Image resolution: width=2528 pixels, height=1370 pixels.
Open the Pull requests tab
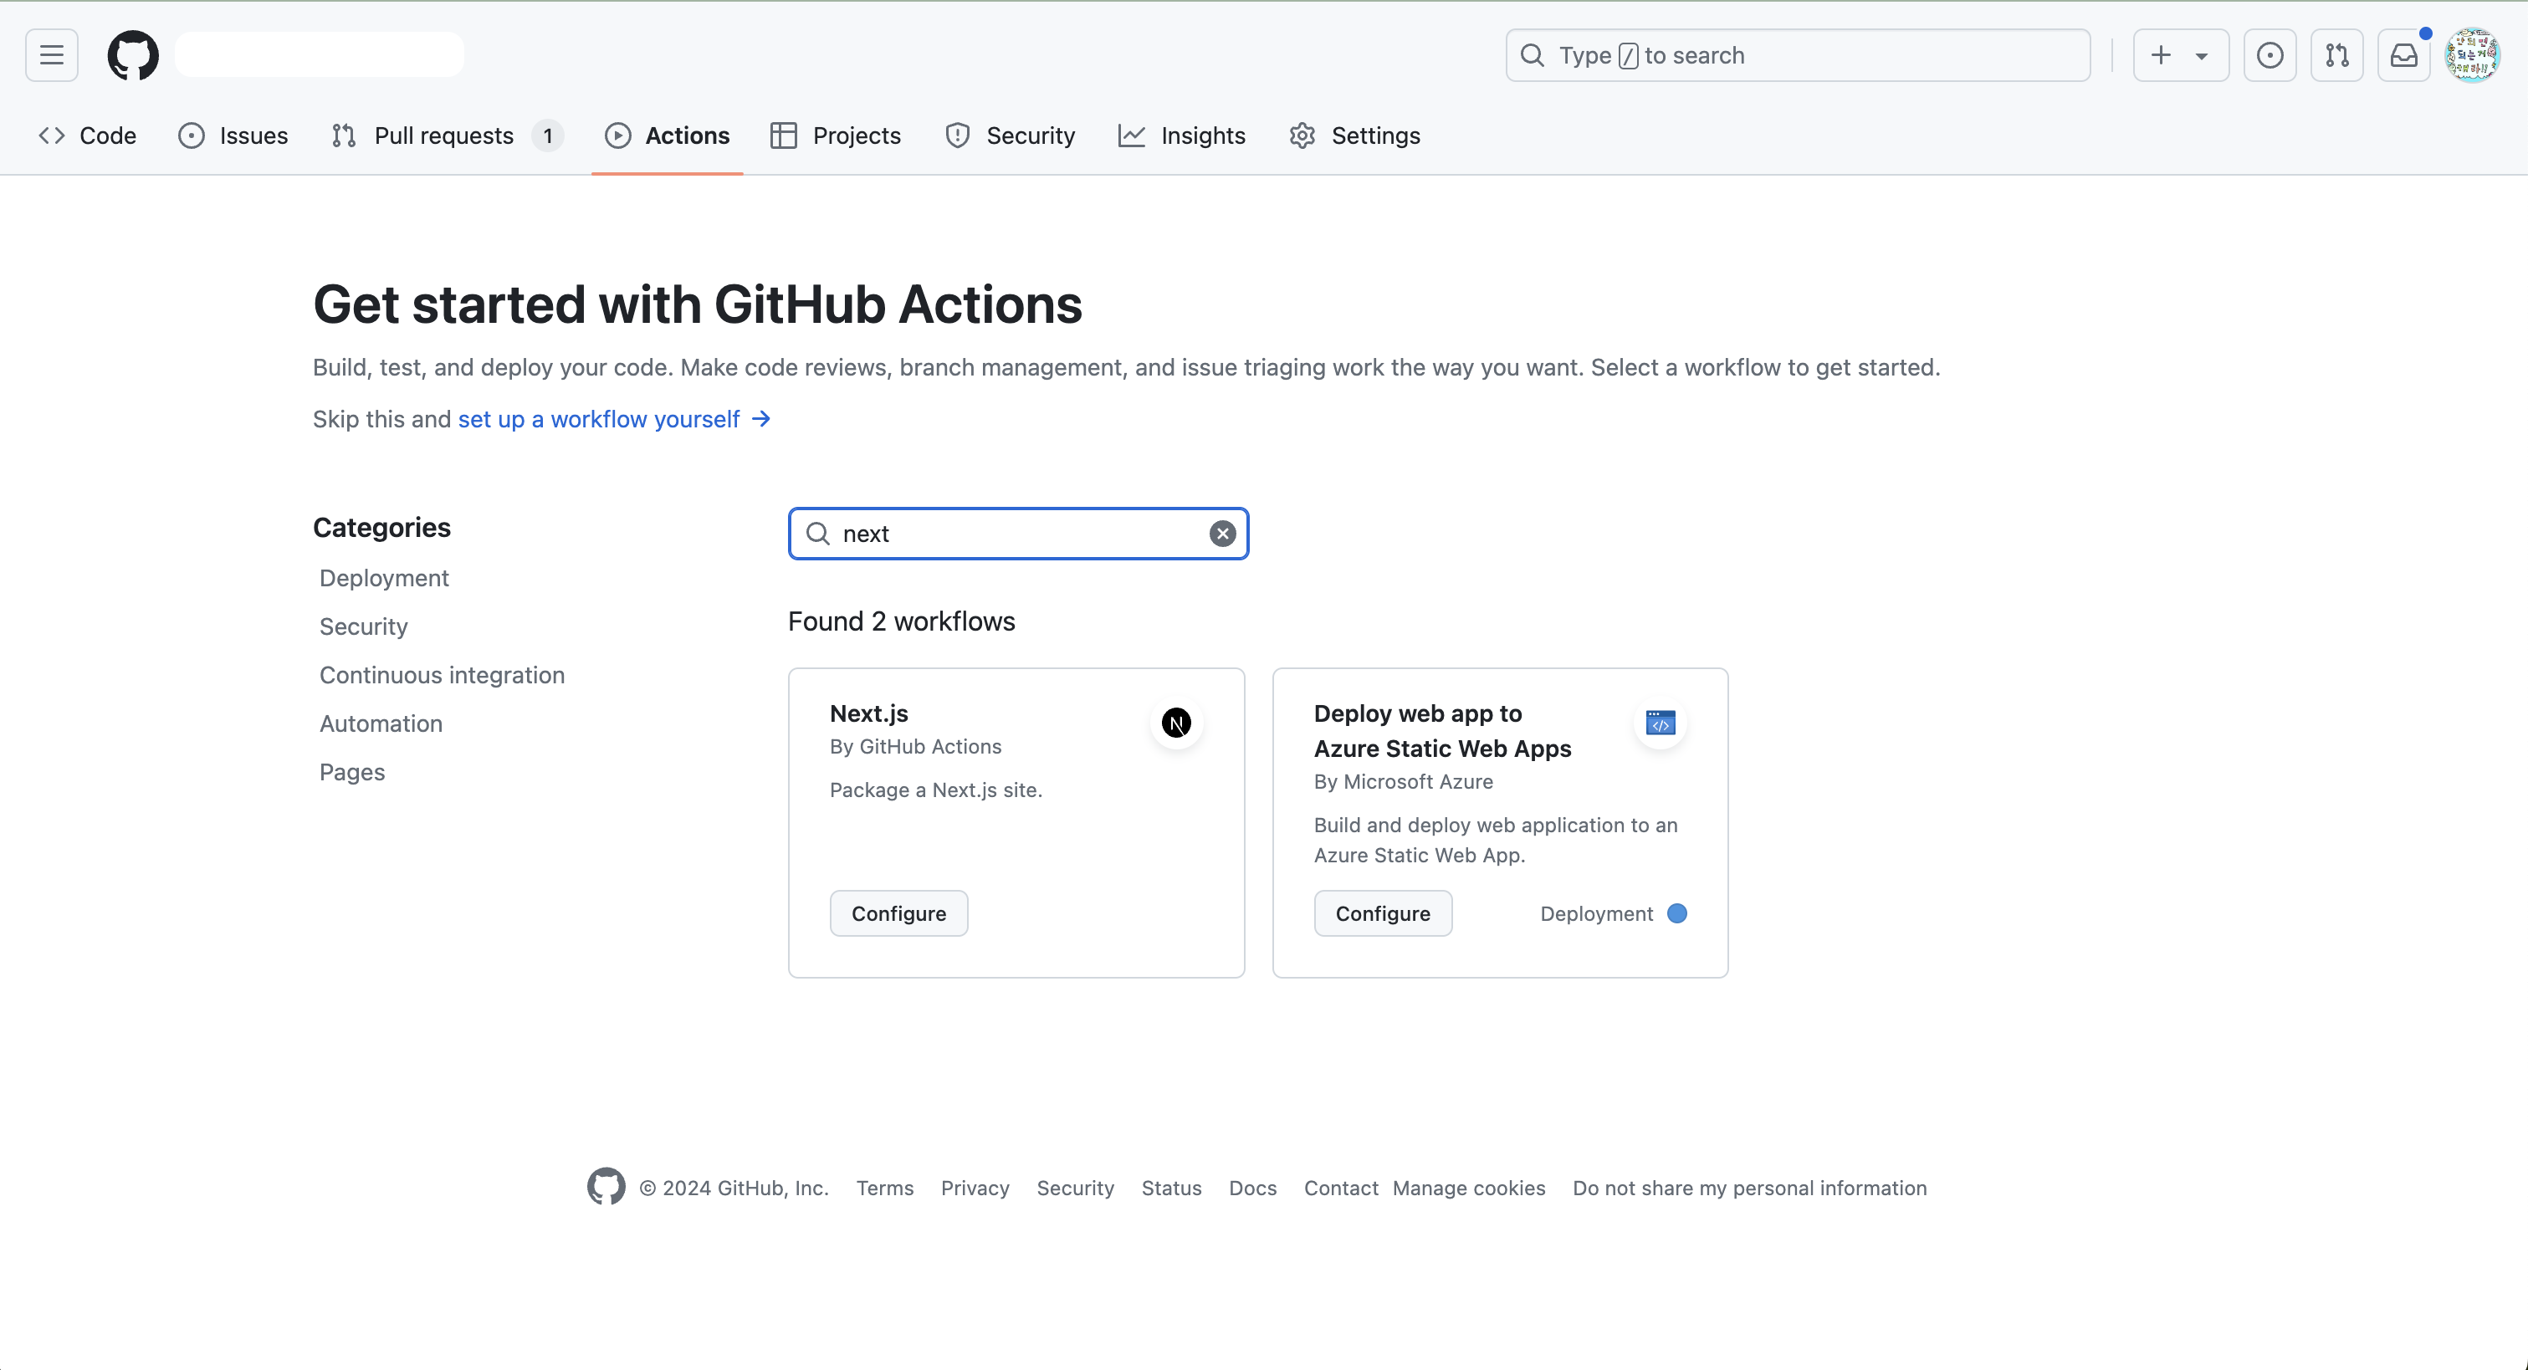point(443,135)
